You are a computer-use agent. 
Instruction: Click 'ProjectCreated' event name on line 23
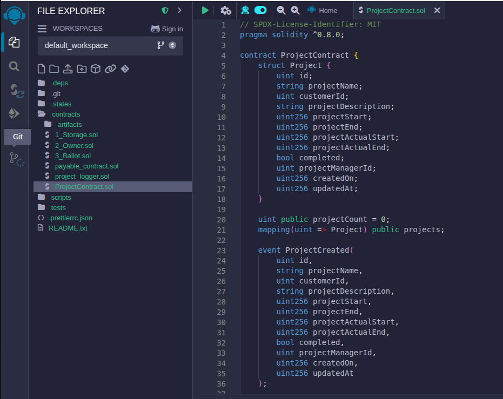[317, 251]
